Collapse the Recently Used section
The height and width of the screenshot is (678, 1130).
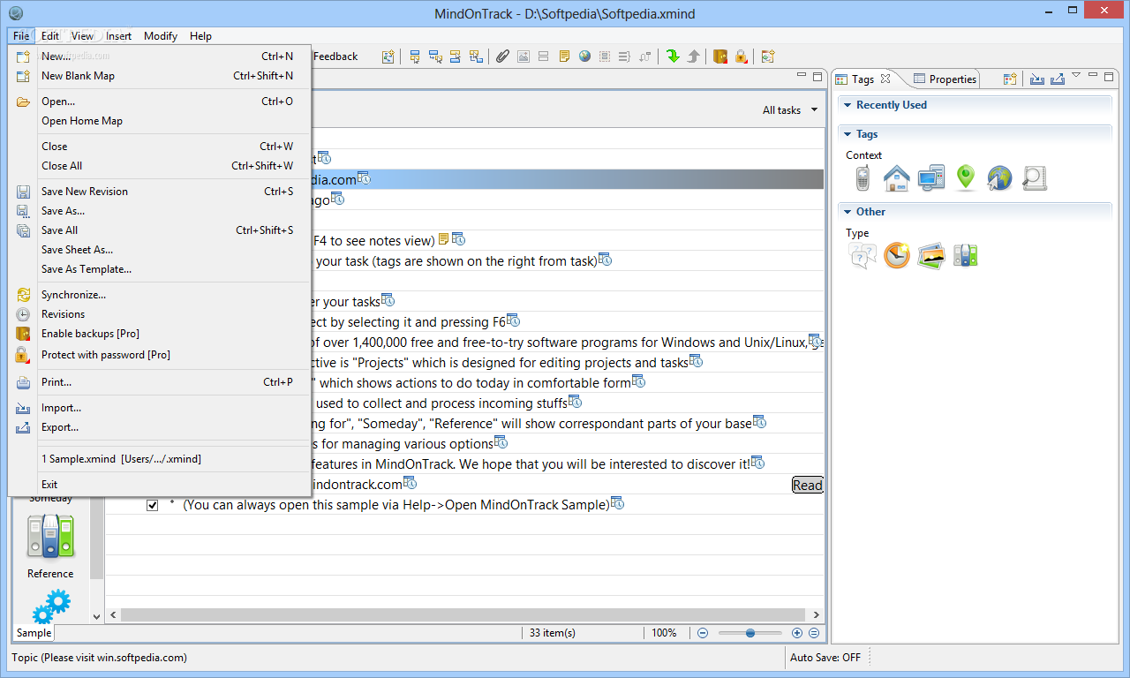(x=846, y=105)
